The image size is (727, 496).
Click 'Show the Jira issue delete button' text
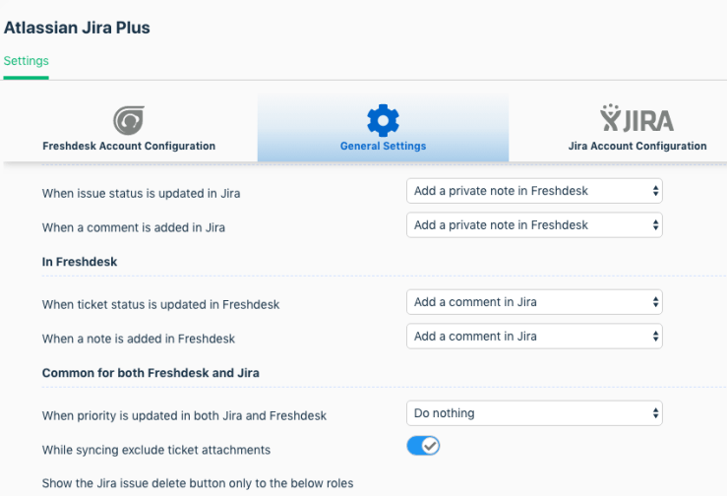[x=197, y=483]
